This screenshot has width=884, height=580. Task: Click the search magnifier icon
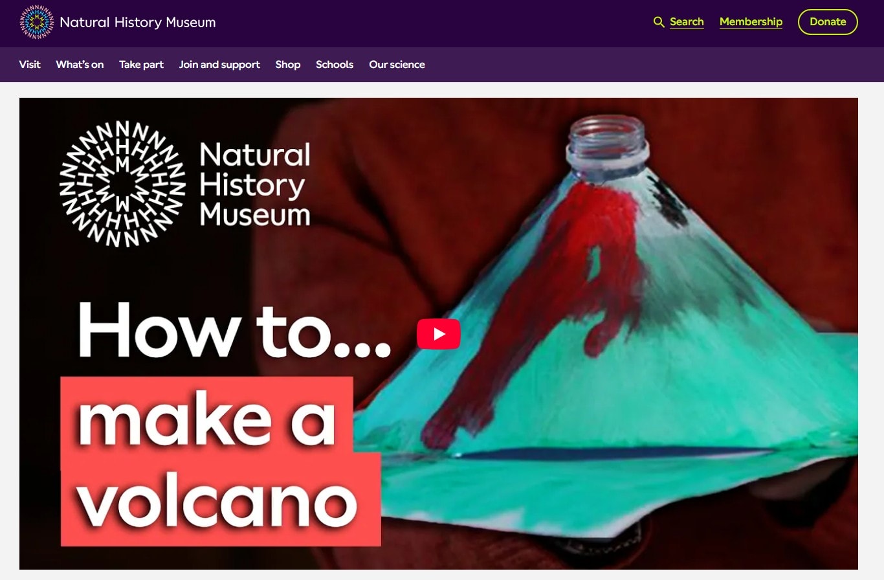click(659, 22)
